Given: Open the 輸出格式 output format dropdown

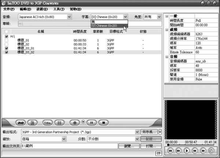Looking at the screenshot, I should (x=137, y=132).
